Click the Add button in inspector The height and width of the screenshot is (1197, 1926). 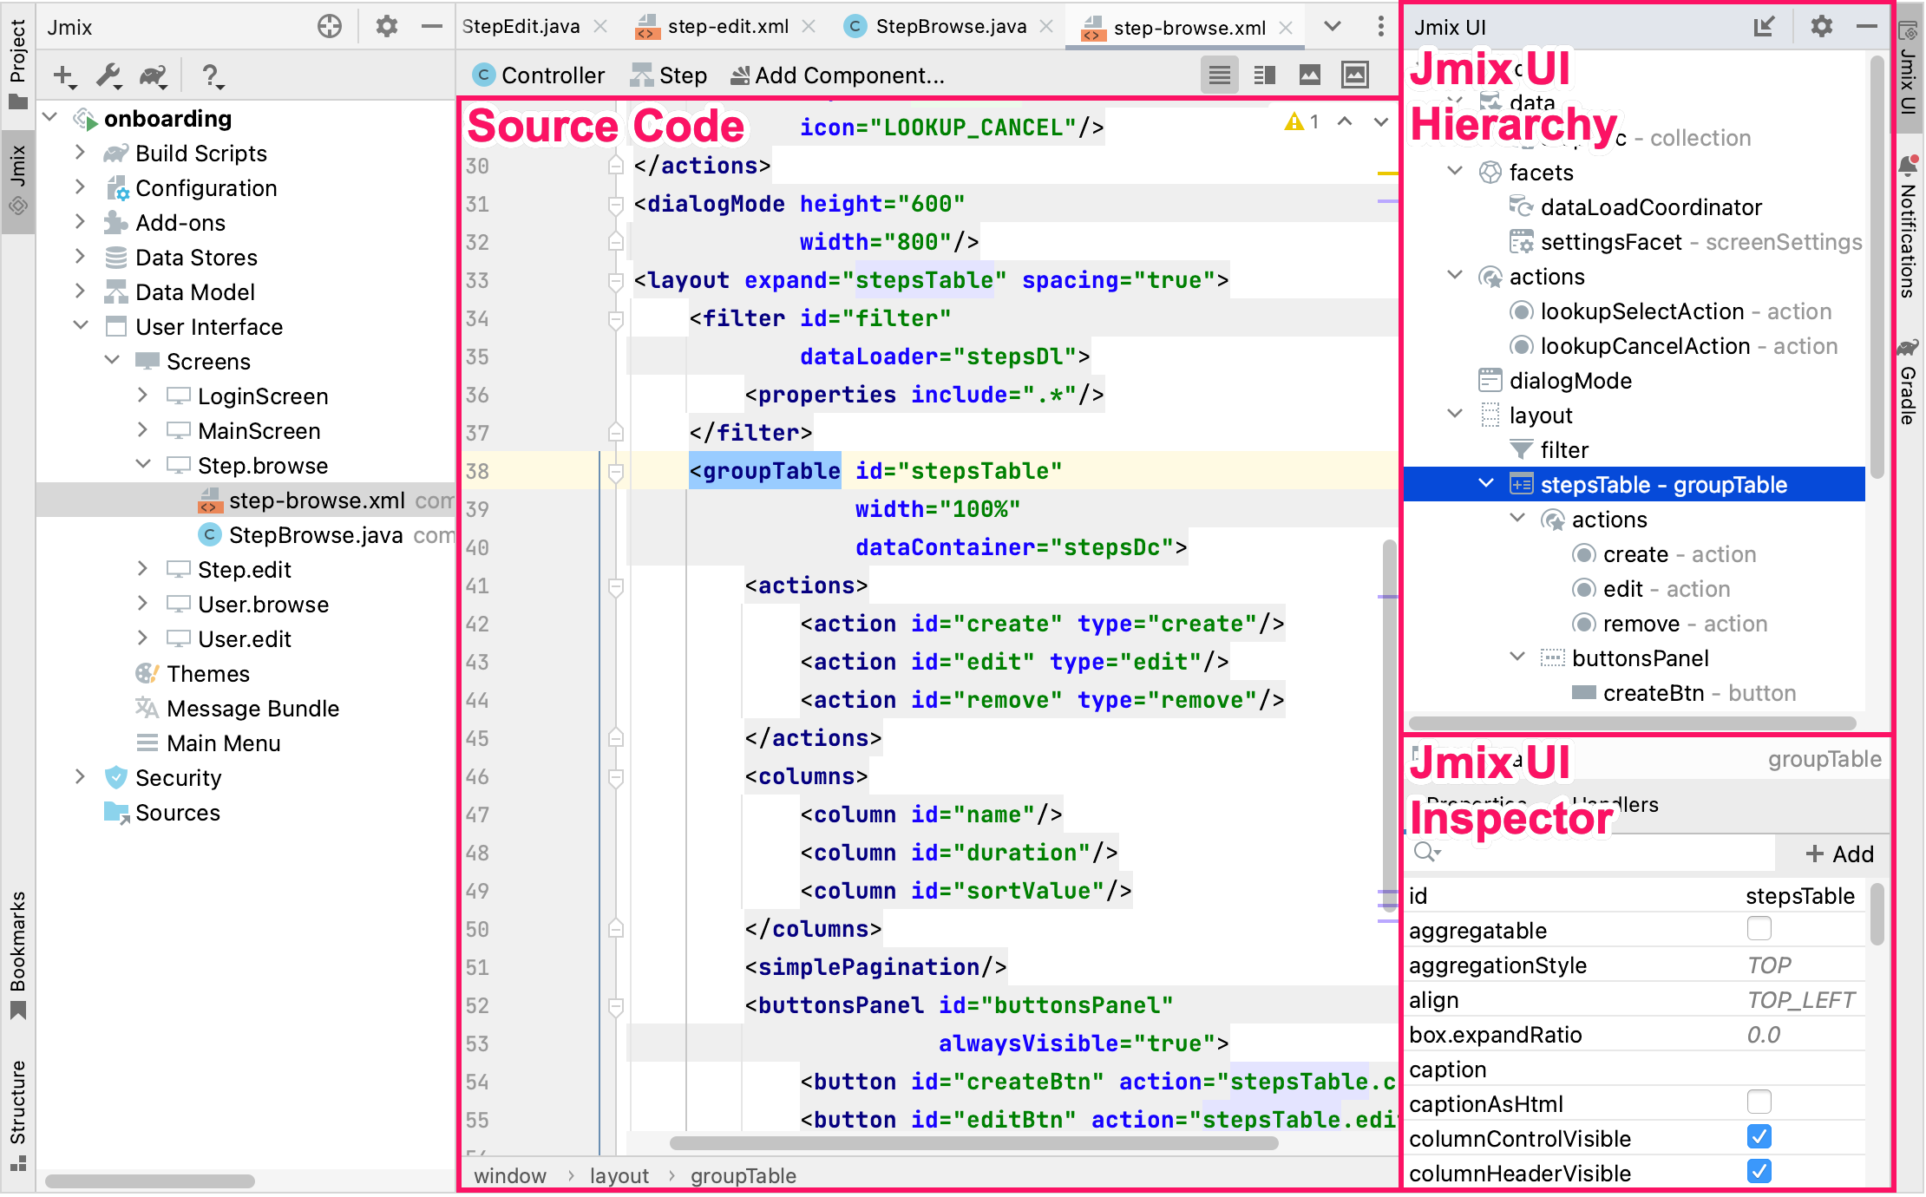[x=1839, y=854]
